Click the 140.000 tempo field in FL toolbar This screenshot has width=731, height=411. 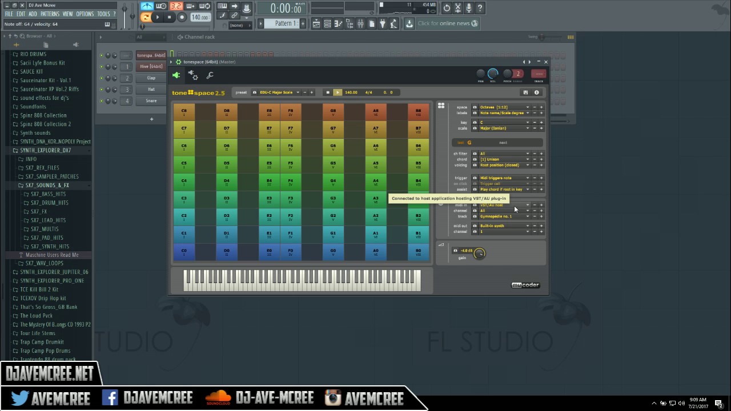(200, 18)
